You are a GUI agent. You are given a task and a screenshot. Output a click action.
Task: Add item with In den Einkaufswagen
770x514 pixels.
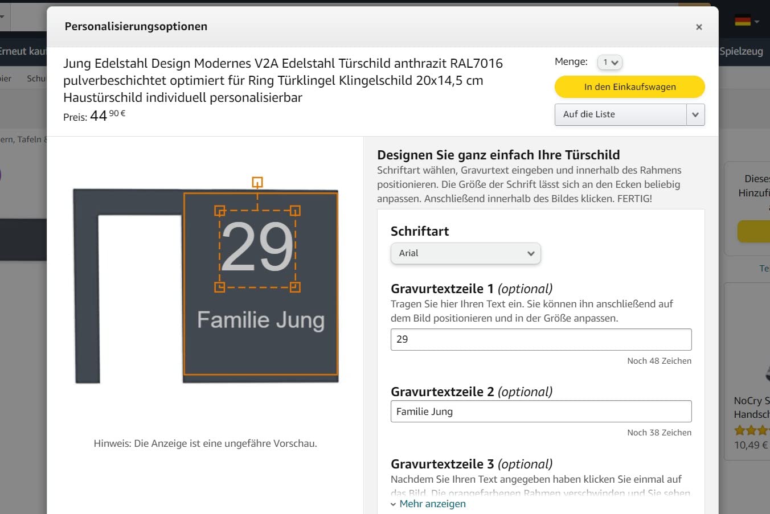[629, 87]
